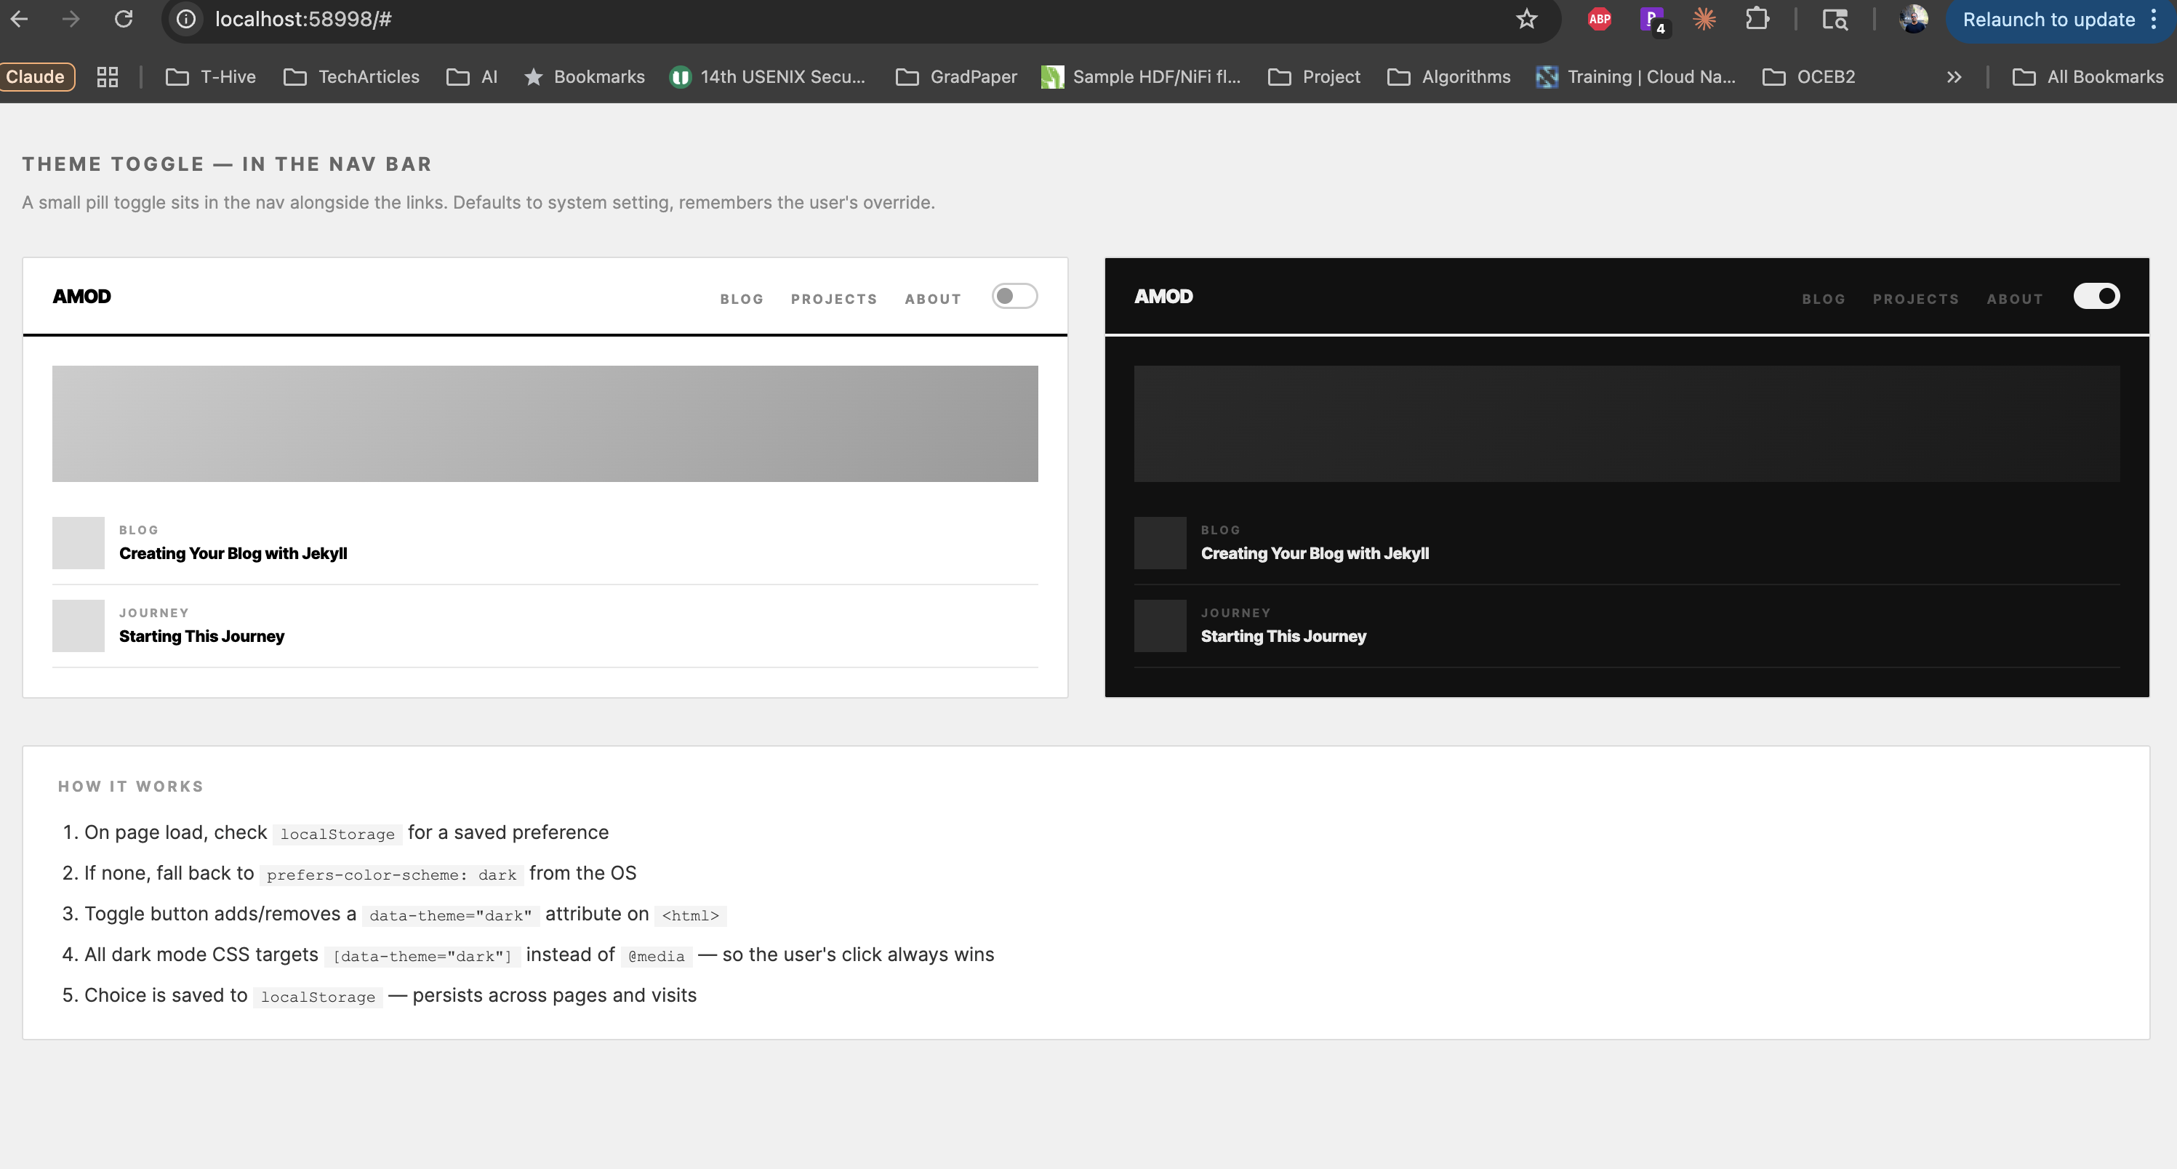Image resolution: width=2177 pixels, height=1169 pixels.
Task: Expand the All Bookmarks folder
Action: tap(2088, 77)
